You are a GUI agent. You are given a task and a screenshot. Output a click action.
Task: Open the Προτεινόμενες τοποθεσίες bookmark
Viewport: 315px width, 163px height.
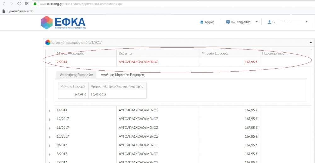click(x=18, y=11)
